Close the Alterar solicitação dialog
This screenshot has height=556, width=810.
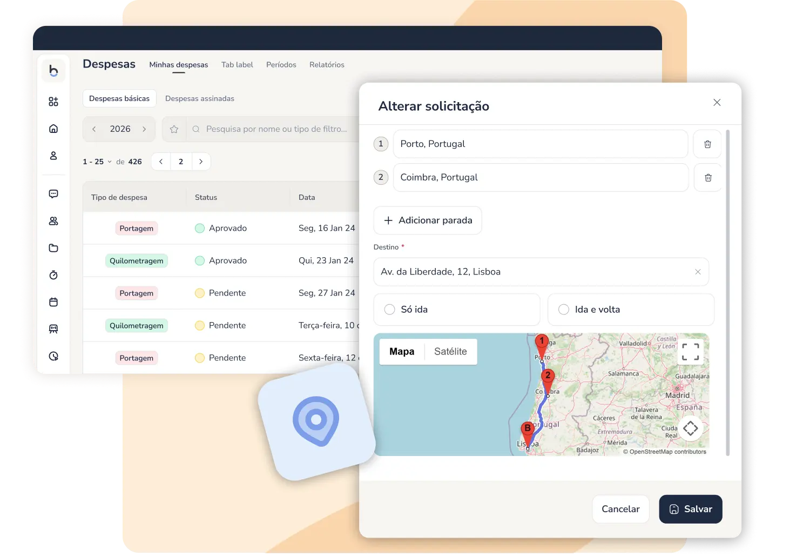point(717,103)
